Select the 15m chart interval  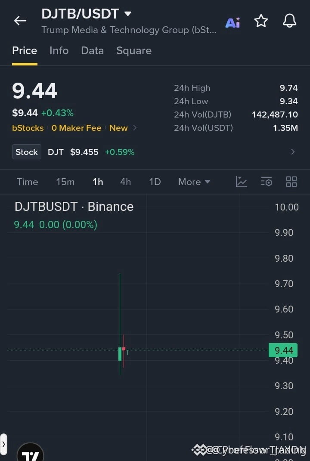click(x=65, y=182)
